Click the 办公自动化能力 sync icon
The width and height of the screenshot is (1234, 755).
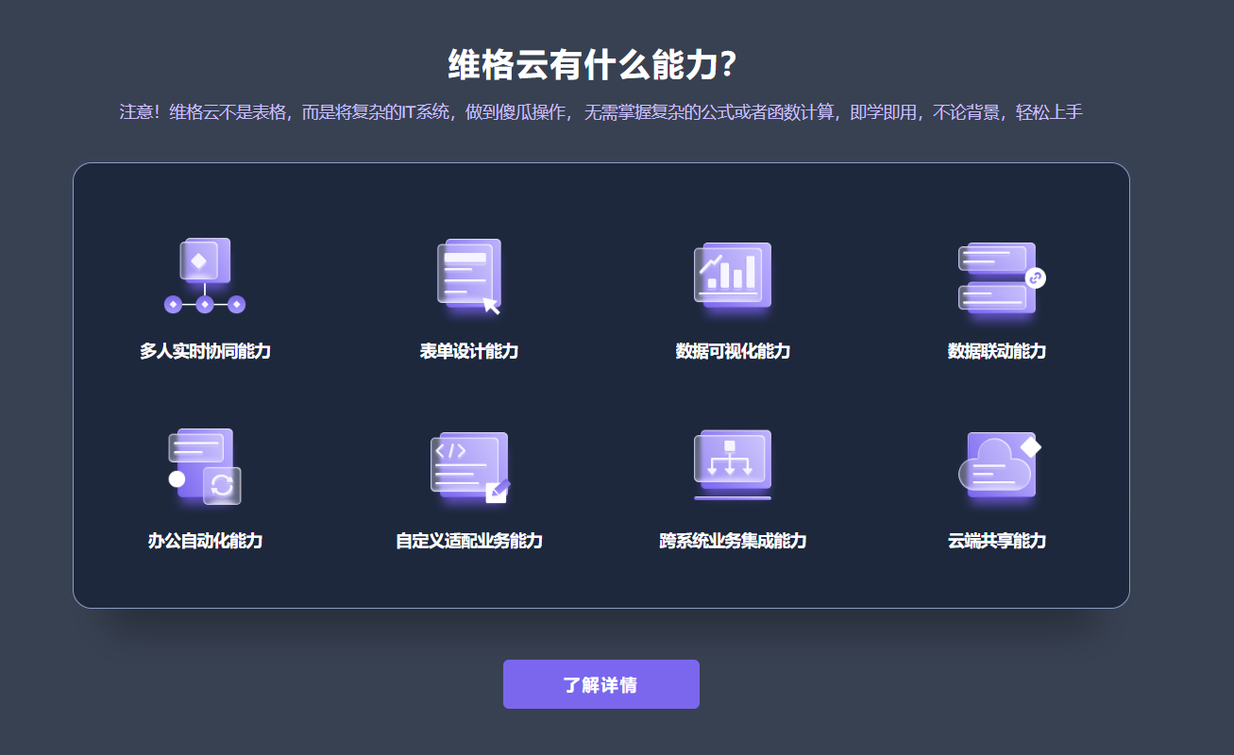click(x=205, y=466)
